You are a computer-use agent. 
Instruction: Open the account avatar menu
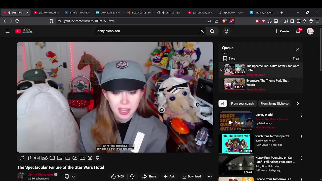[310, 31]
